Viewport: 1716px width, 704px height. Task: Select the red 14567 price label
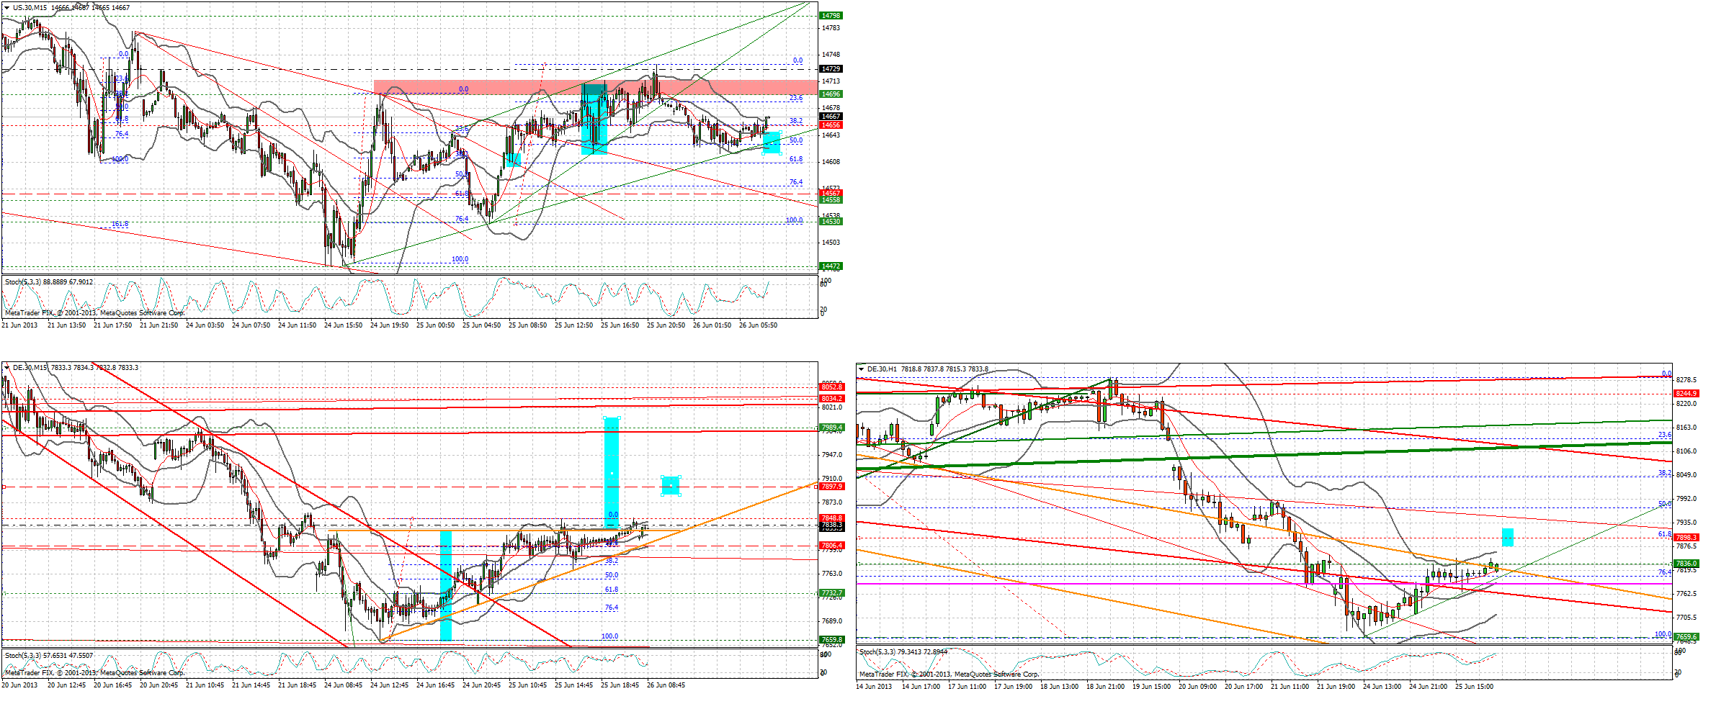pyautogui.click(x=831, y=193)
